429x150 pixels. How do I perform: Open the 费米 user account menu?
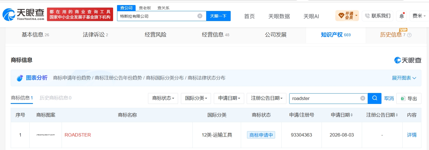(419, 16)
